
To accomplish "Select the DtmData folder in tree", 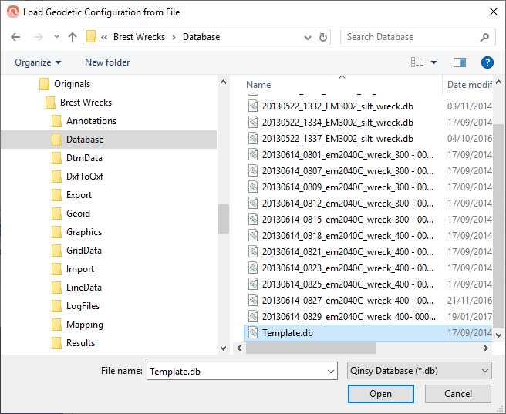I will coord(84,158).
